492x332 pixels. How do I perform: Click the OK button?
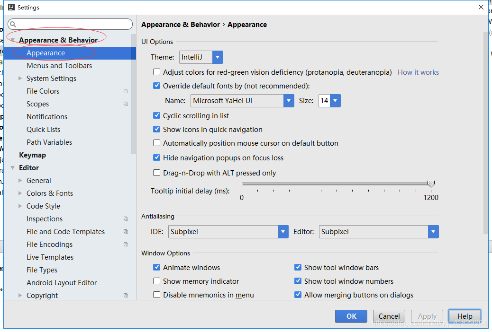click(351, 316)
